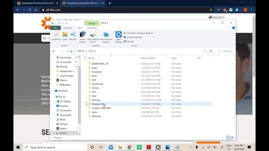Image resolution: width=269 pixels, height=151 pixels.
Task: Open Properties in the Computer ribbon
Action: tap(56, 36)
